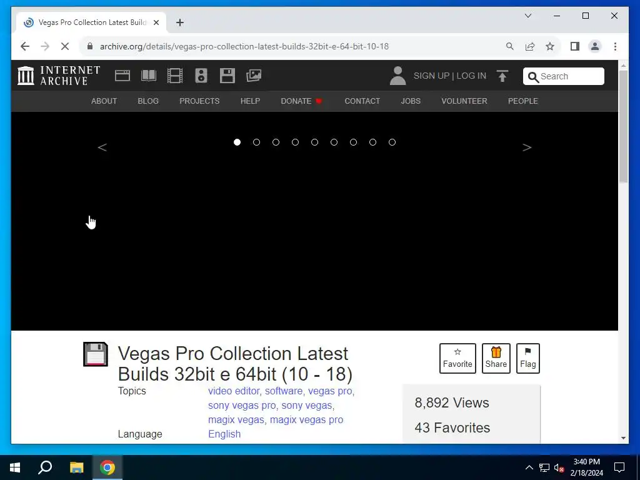This screenshot has width=640, height=480.
Task: Open the Chrome profile avatar
Action: pyautogui.click(x=595, y=46)
